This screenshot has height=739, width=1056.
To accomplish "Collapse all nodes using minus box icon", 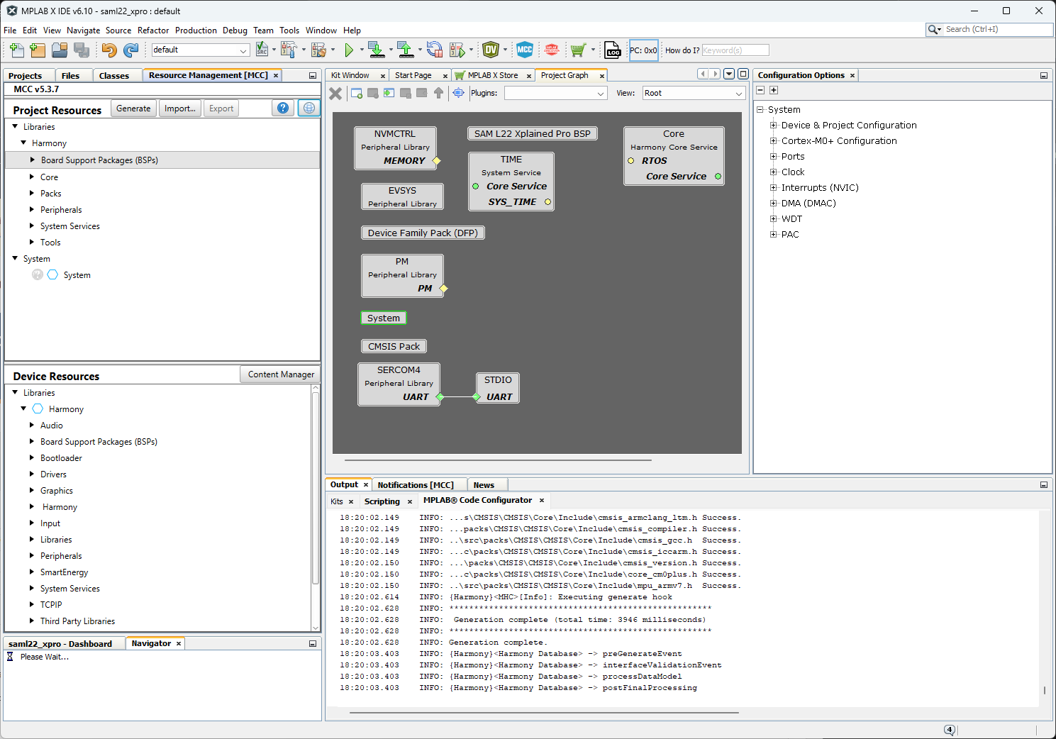I will point(760,90).
